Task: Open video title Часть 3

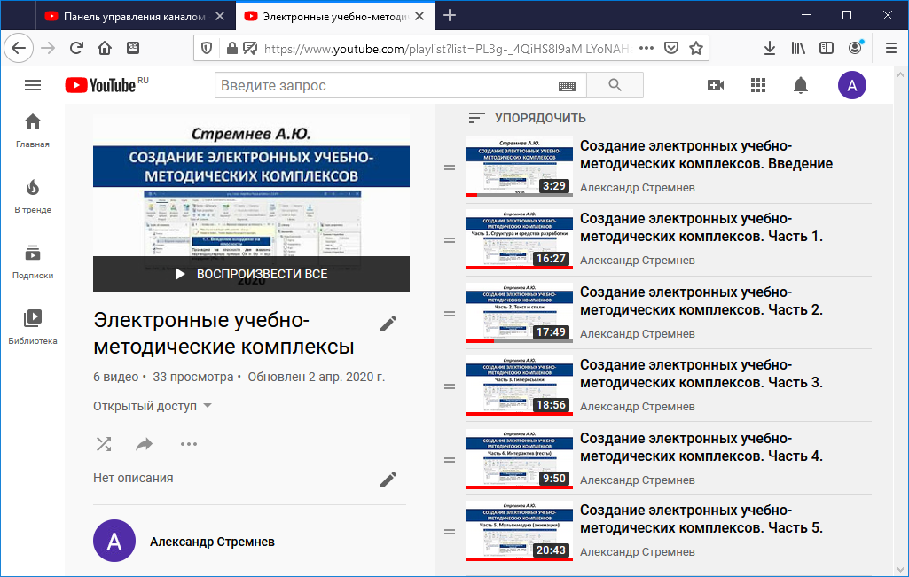Action: pyautogui.click(x=701, y=374)
